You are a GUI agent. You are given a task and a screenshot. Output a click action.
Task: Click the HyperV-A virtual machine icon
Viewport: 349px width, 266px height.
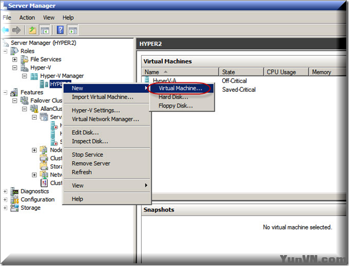coord(147,80)
